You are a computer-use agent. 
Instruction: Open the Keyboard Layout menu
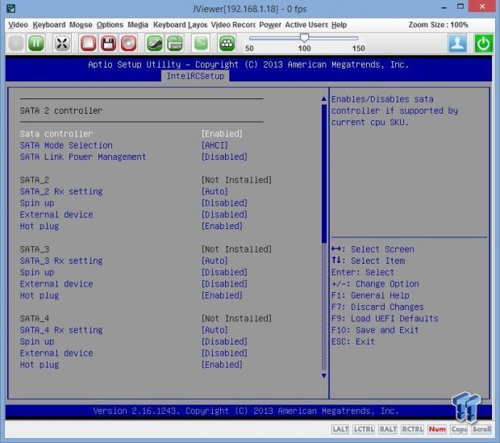pos(180,25)
